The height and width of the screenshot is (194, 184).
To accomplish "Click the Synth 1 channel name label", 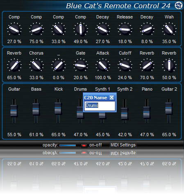I will pyautogui.click(x=102, y=89).
